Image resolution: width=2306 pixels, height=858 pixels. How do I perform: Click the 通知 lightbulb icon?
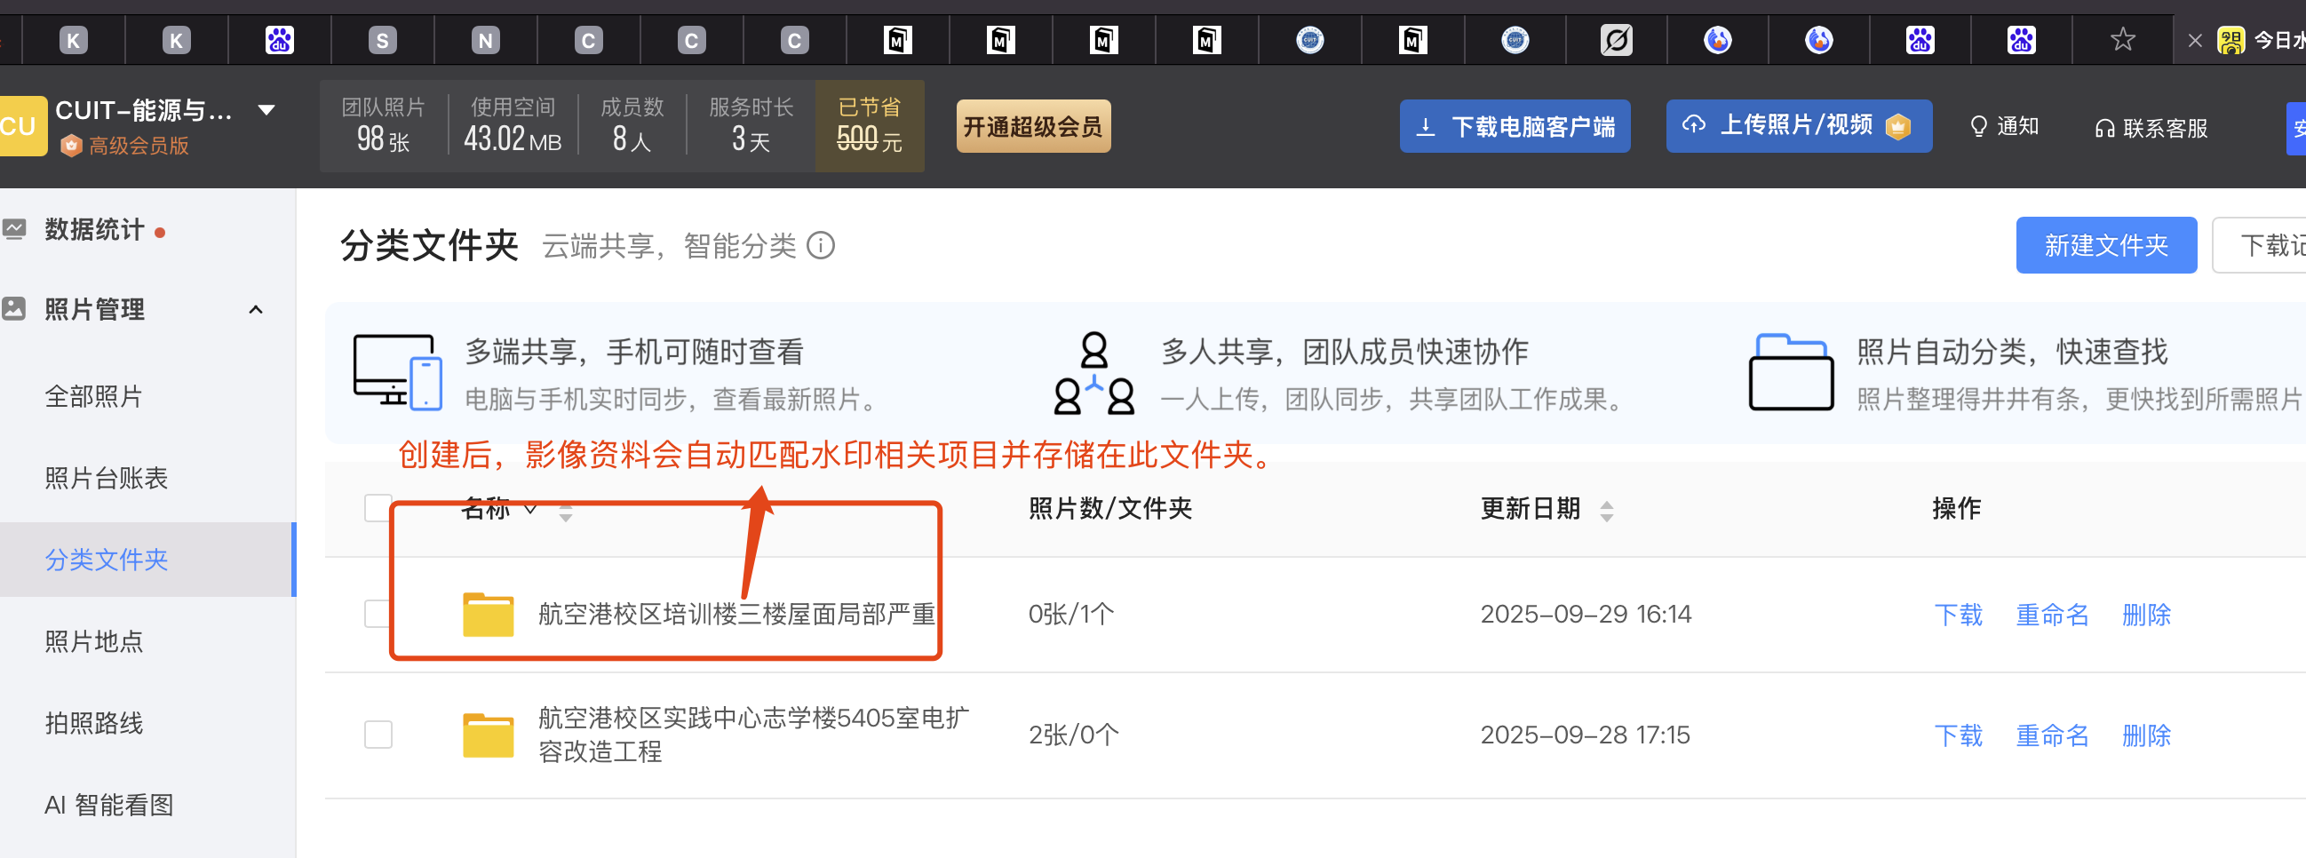1978,127
